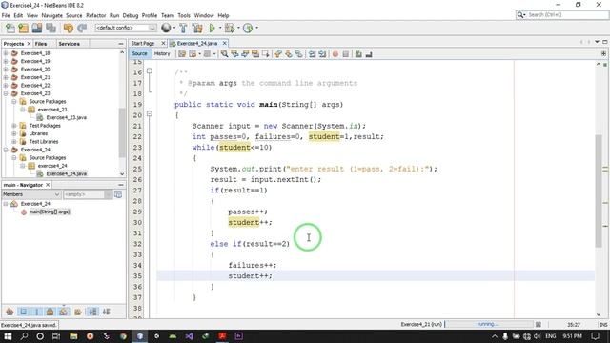Expand the Exercise4_18 project node
The width and height of the screenshot is (610, 343).
[x=6, y=53]
